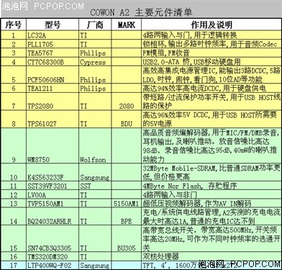Click row number 17 cell
The width and height of the screenshot is (282, 270).
coord(14,266)
